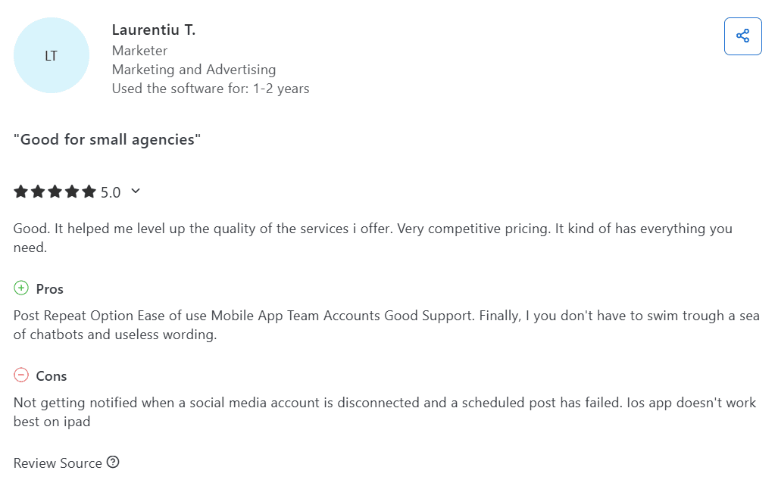Click the LT avatar circle
Screen dimensions: 778x486
[52, 55]
